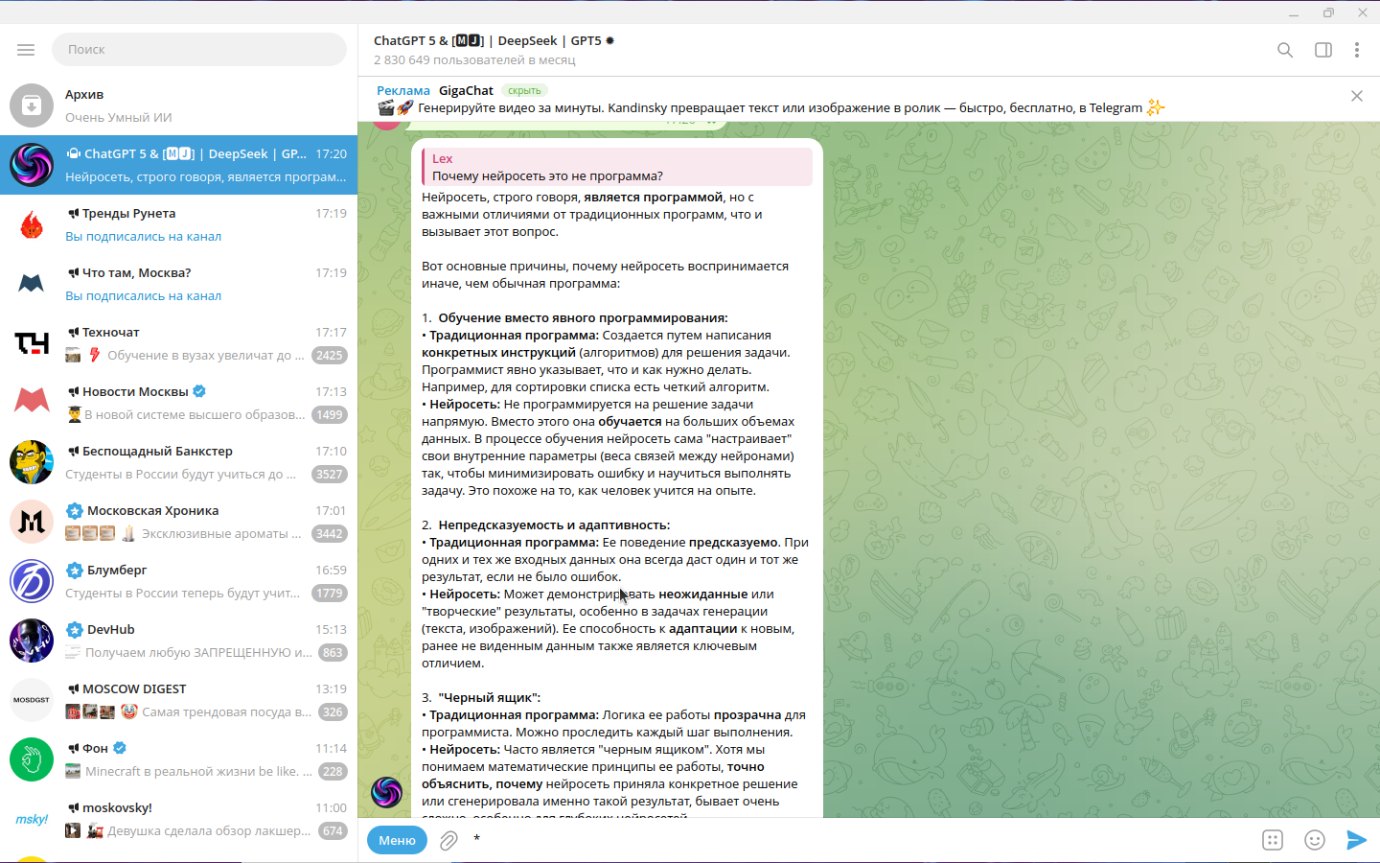Click unread badge 1779 on Блумберг

pyautogui.click(x=330, y=593)
